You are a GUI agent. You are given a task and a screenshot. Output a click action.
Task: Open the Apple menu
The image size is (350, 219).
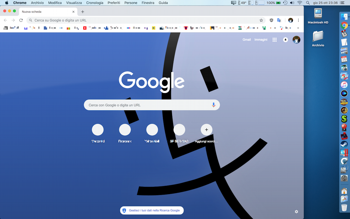click(x=7, y=3)
